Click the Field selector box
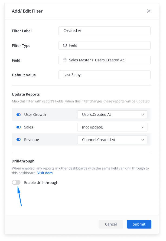 [105, 60]
